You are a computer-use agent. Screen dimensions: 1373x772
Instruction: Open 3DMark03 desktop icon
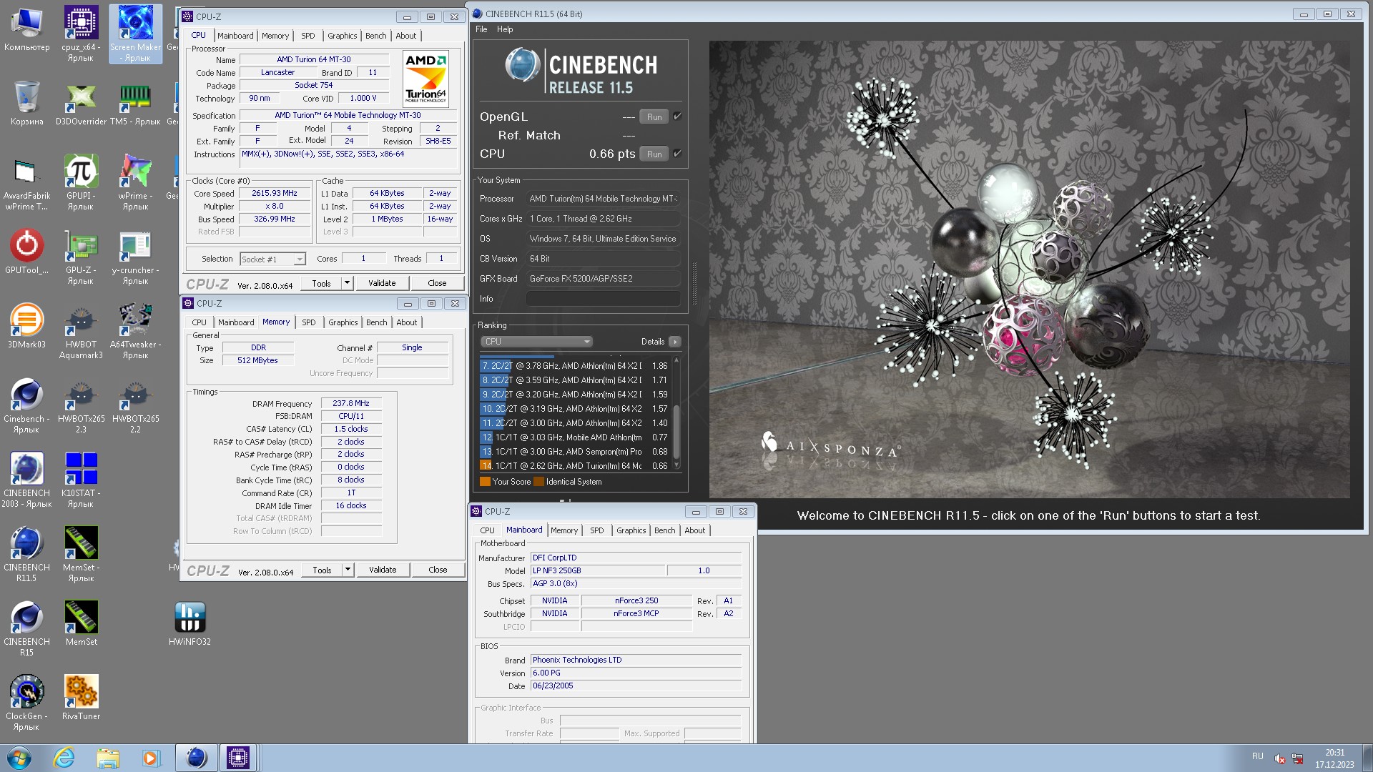[26, 326]
